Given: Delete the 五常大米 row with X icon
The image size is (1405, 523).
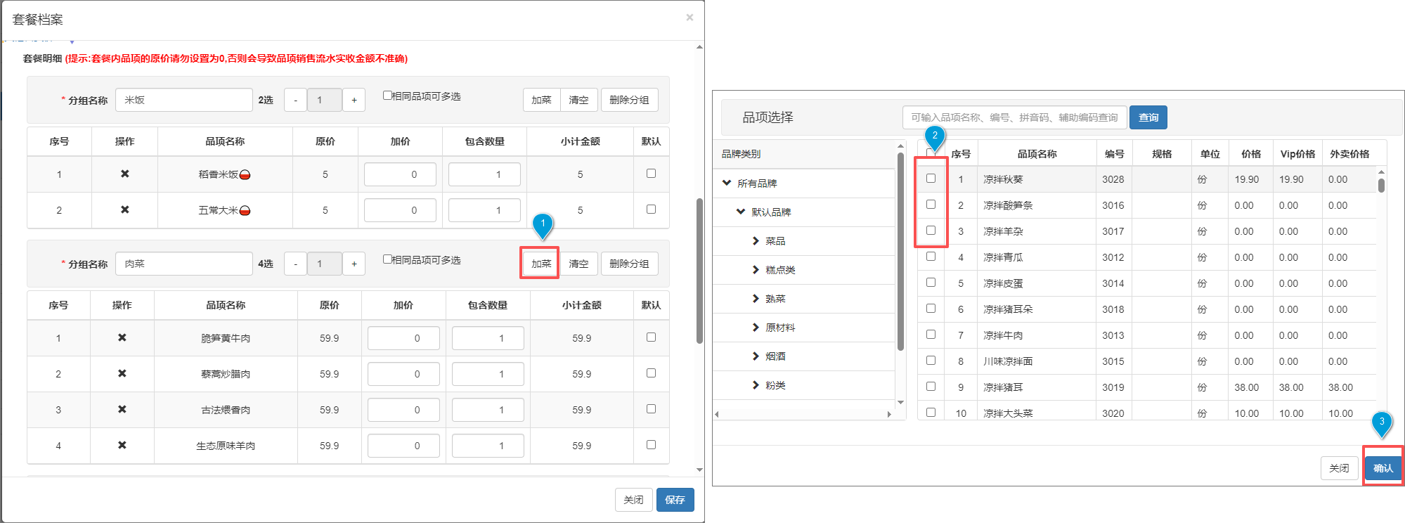Looking at the screenshot, I should 124,209.
